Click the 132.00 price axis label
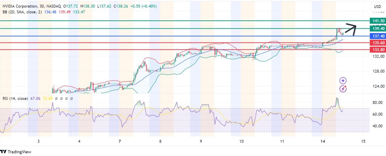 point(379,57)
